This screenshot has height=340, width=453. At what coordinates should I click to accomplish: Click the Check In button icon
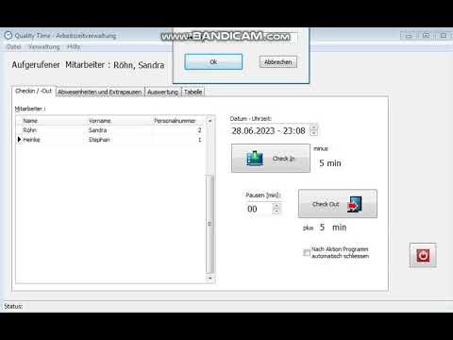pos(255,159)
